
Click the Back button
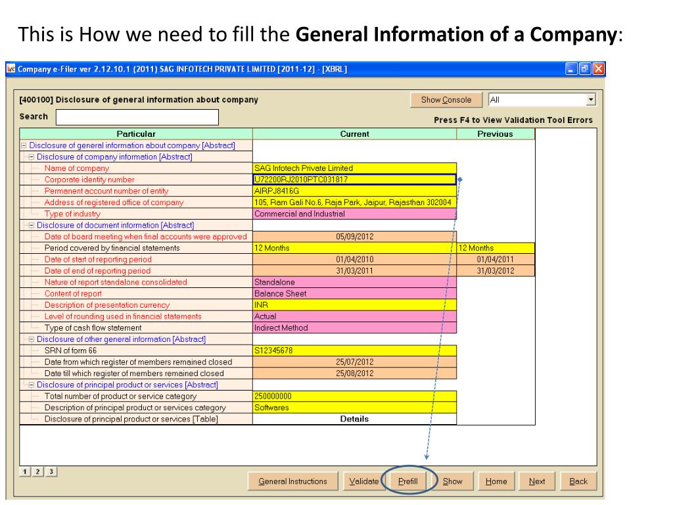point(578,481)
